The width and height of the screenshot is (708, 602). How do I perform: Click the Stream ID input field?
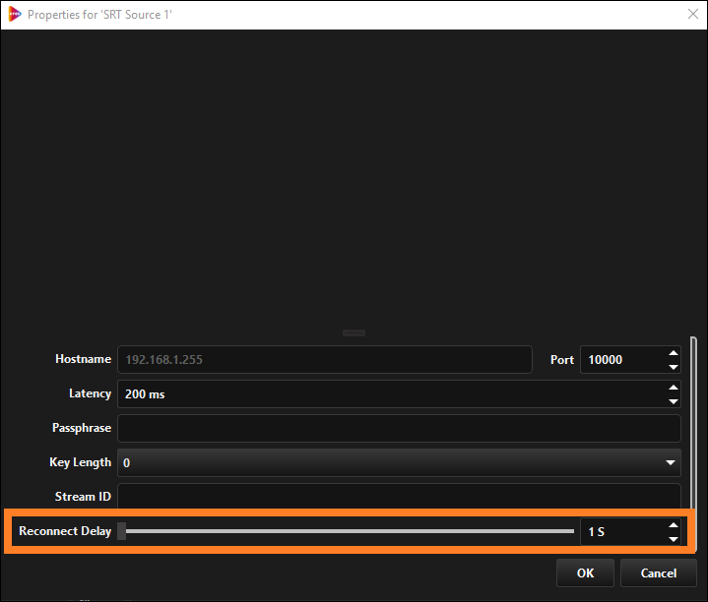click(399, 496)
